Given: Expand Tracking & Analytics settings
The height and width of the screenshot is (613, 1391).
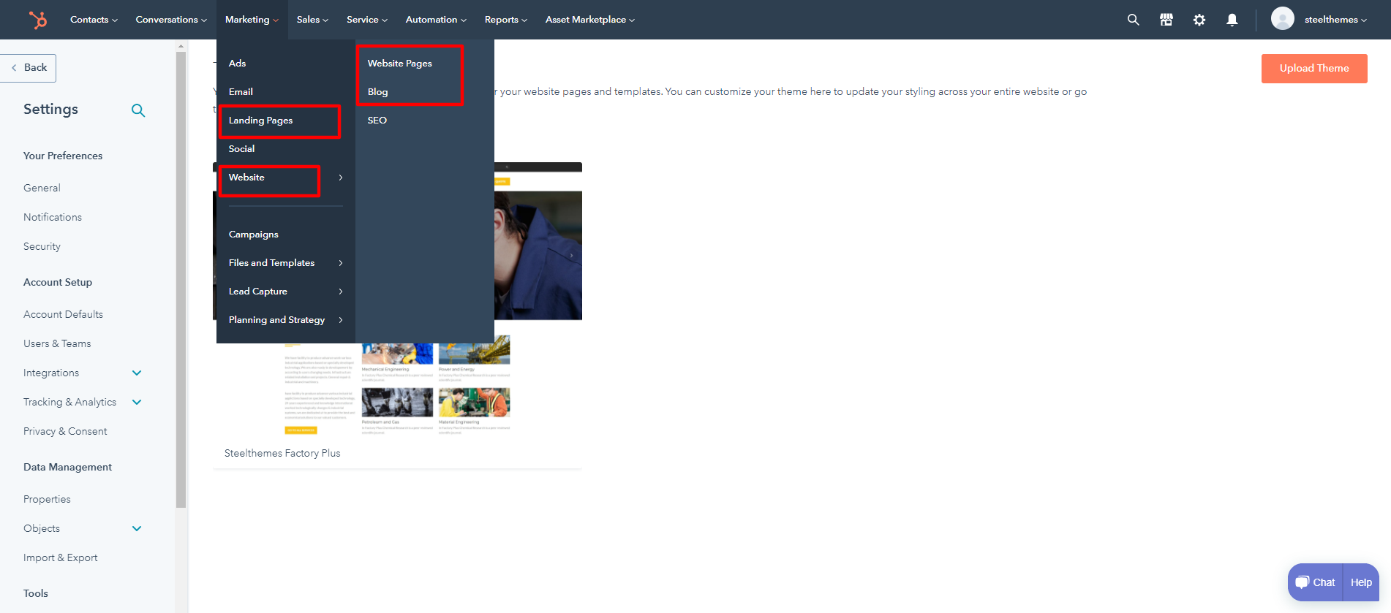Looking at the screenshot, I should 137,402.
